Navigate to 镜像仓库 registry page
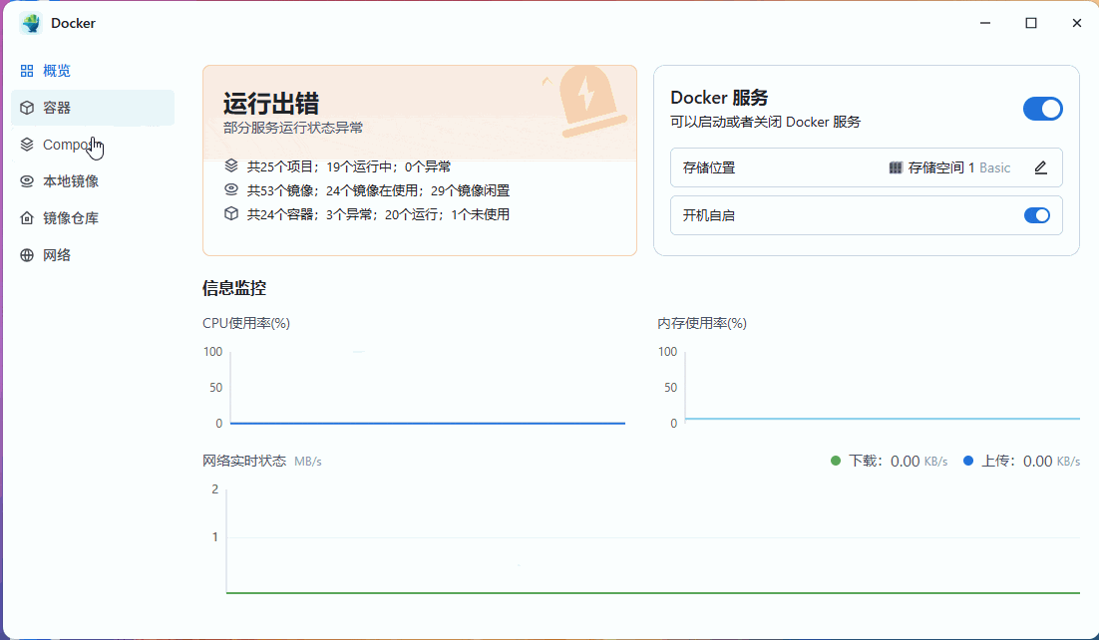This screenshot has width=1099, height=640. [93, 218]
